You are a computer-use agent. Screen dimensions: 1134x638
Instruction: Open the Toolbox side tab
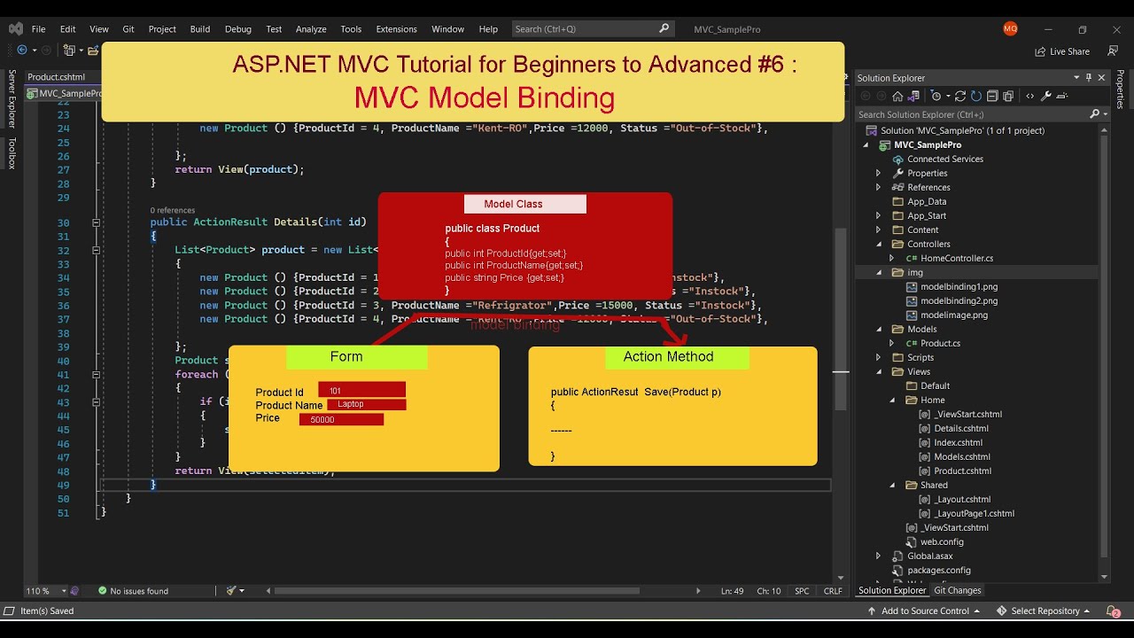12,152
